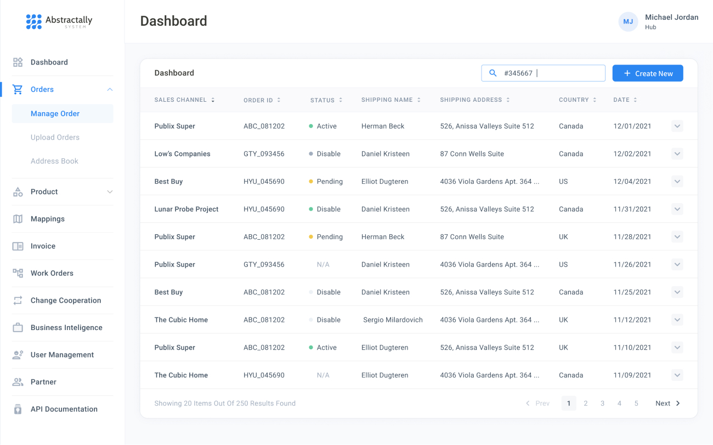Click the Orders shopping cart icon
713x445 pixels.
coord(18,89)
